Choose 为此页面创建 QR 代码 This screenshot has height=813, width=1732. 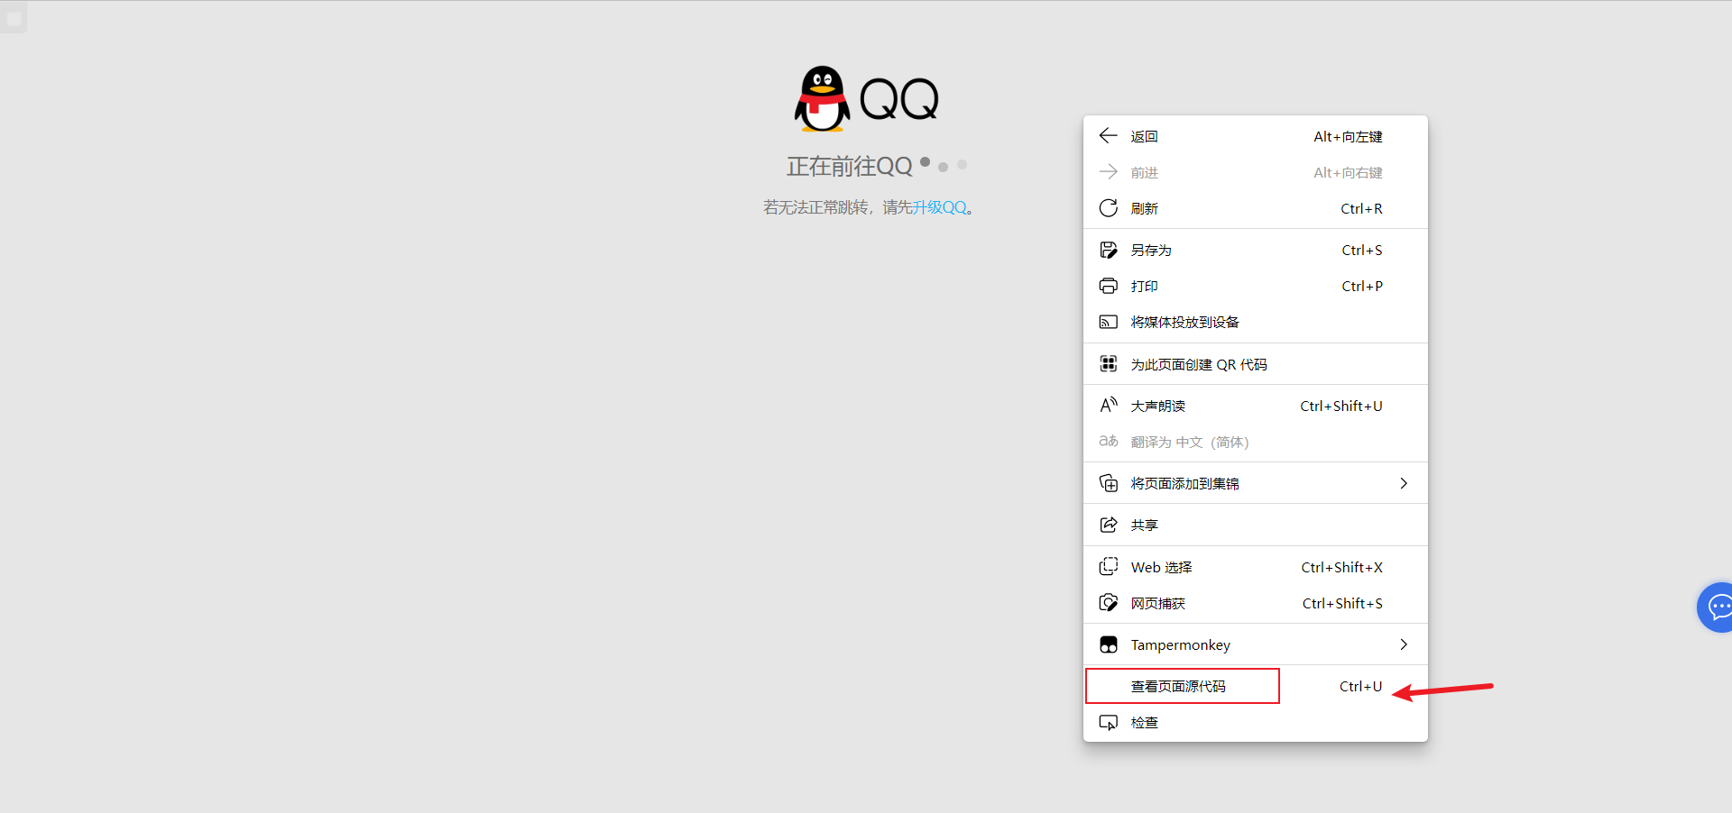click(x=1255, y=364)
